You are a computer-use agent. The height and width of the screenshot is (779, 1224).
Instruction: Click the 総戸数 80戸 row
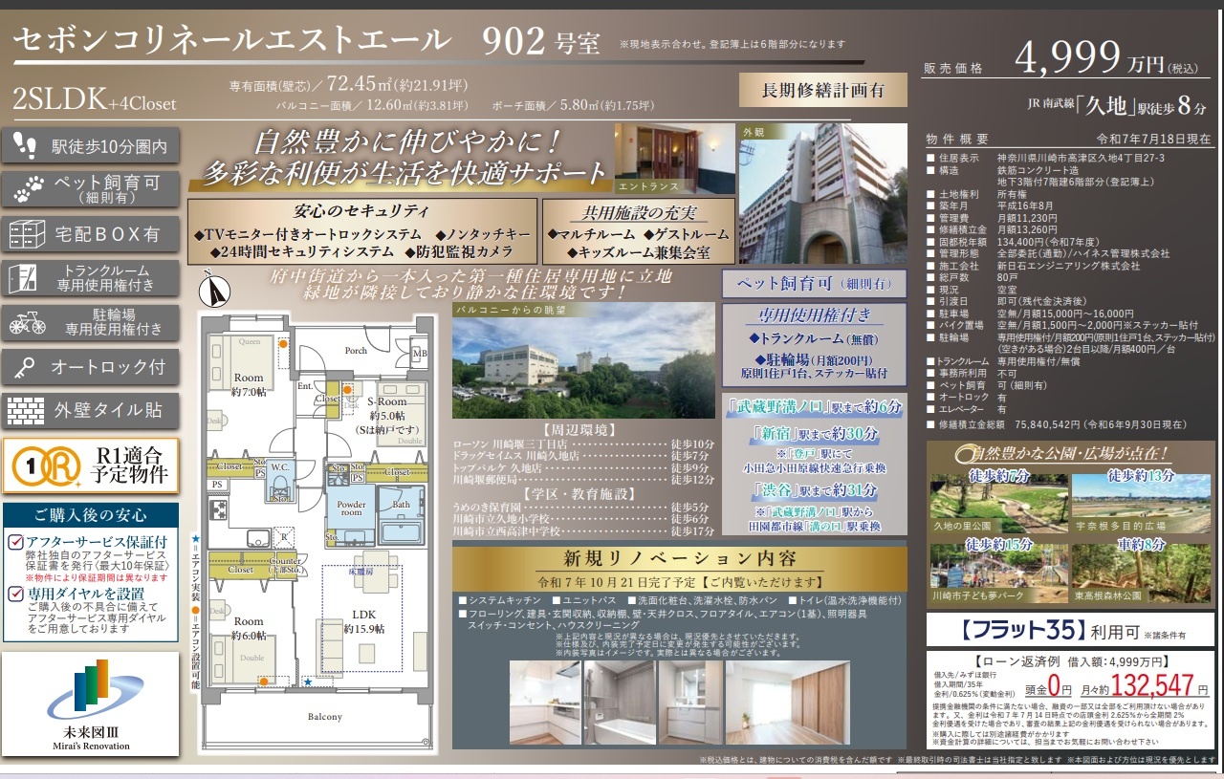click(x=970, y=277)
